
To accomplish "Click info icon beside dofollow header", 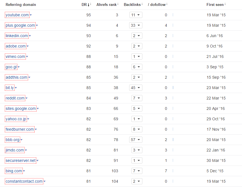I will (167, 4).
